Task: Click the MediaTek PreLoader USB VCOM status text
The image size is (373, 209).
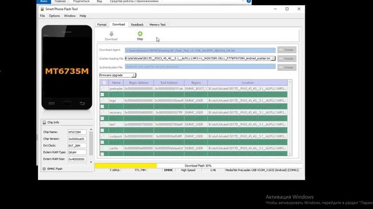Action: tap(262, 170)
